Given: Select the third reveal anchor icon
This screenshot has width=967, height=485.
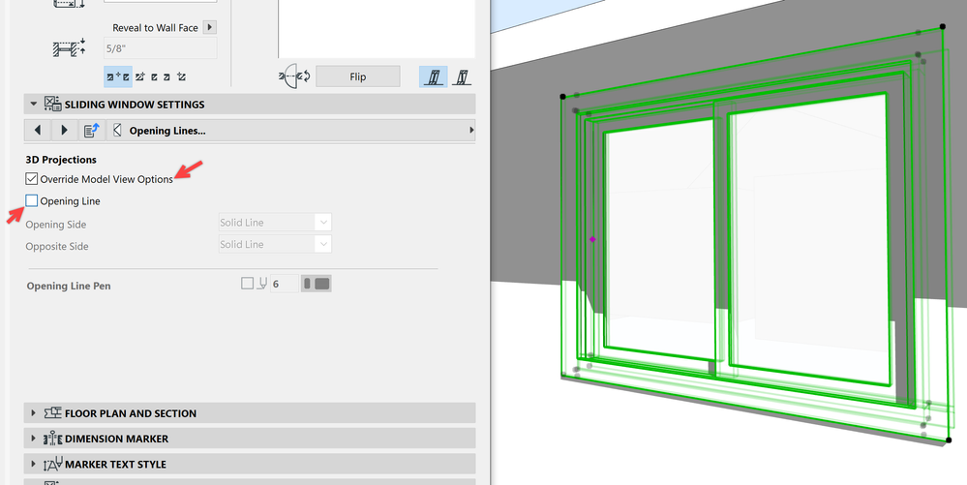Looking at the screenshot, I should point(154,76).
